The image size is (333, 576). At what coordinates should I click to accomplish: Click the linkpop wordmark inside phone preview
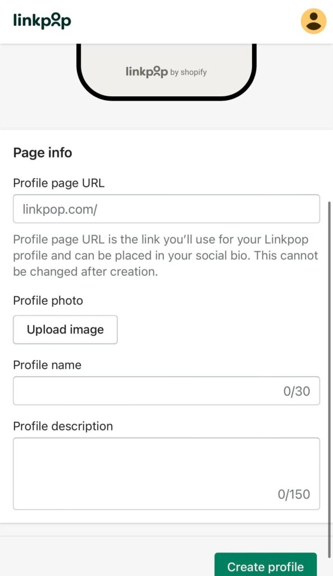click(147, 71)
